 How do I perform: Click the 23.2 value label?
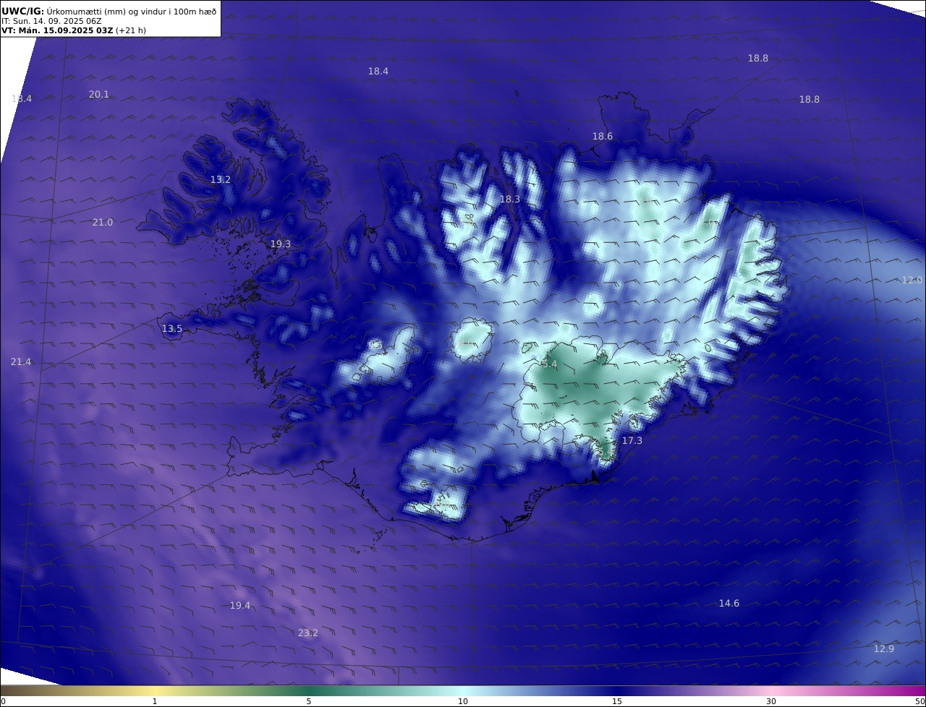tap(308, 633)
